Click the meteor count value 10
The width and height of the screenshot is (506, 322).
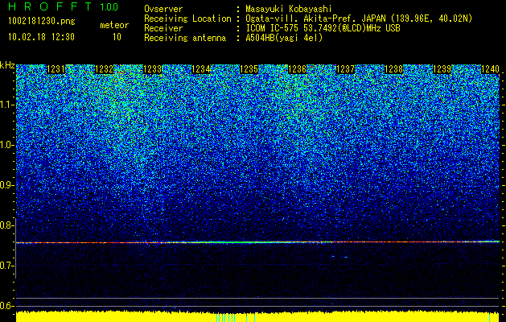[117, 37]
